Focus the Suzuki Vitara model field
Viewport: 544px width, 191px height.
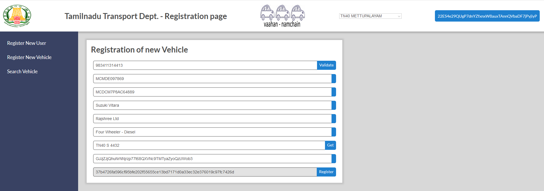point(212,105)
